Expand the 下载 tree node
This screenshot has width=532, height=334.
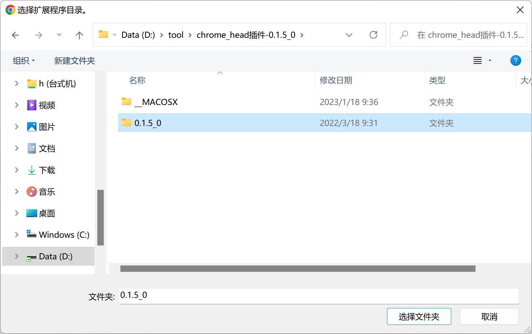coord(17,170)
